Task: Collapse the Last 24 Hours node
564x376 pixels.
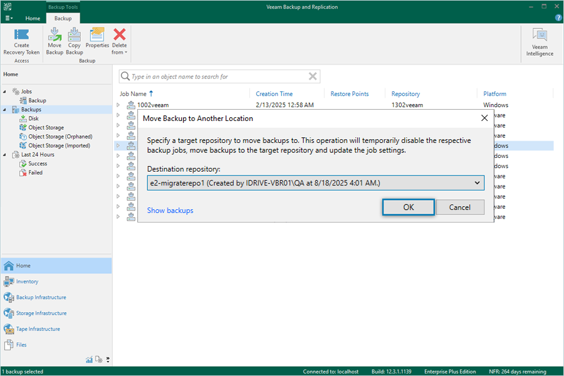Action: (x=4, y=154)
